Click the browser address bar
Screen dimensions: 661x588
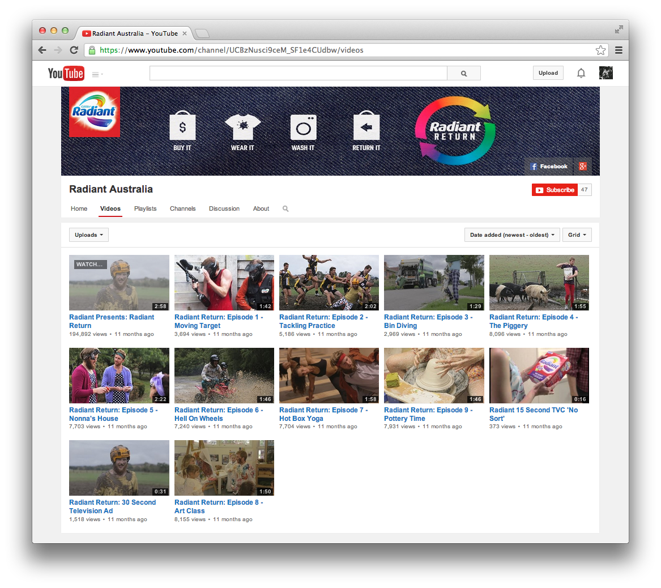[346, 50]
